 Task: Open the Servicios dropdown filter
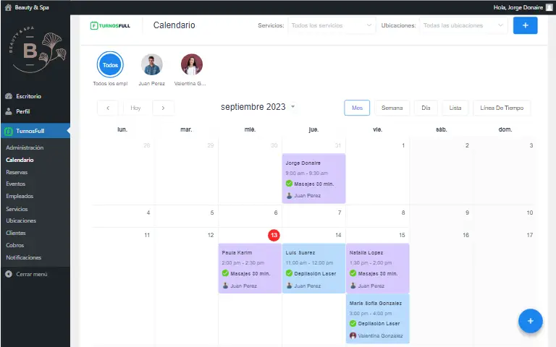tap(332, 25)
